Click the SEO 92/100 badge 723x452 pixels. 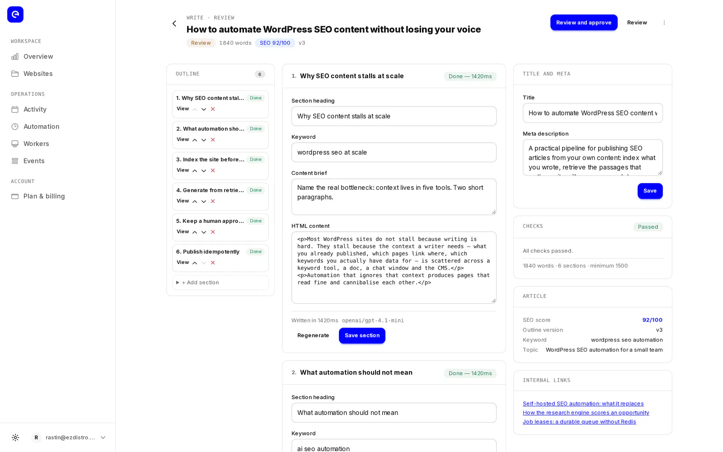275,43
